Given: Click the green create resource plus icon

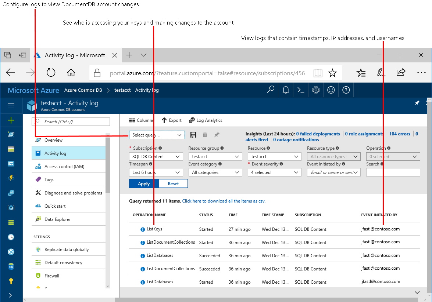Looking at the screenshot, I should coord(11,120).
